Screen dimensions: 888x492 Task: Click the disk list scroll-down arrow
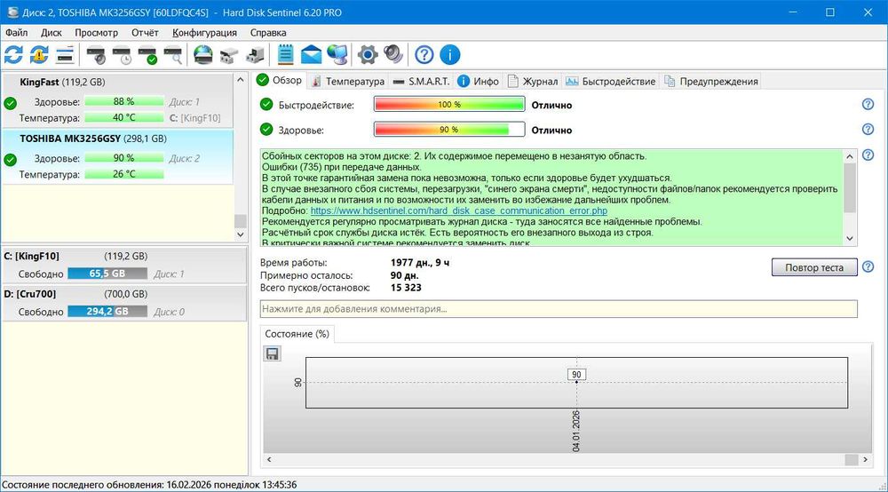click(x=240, y=234)
